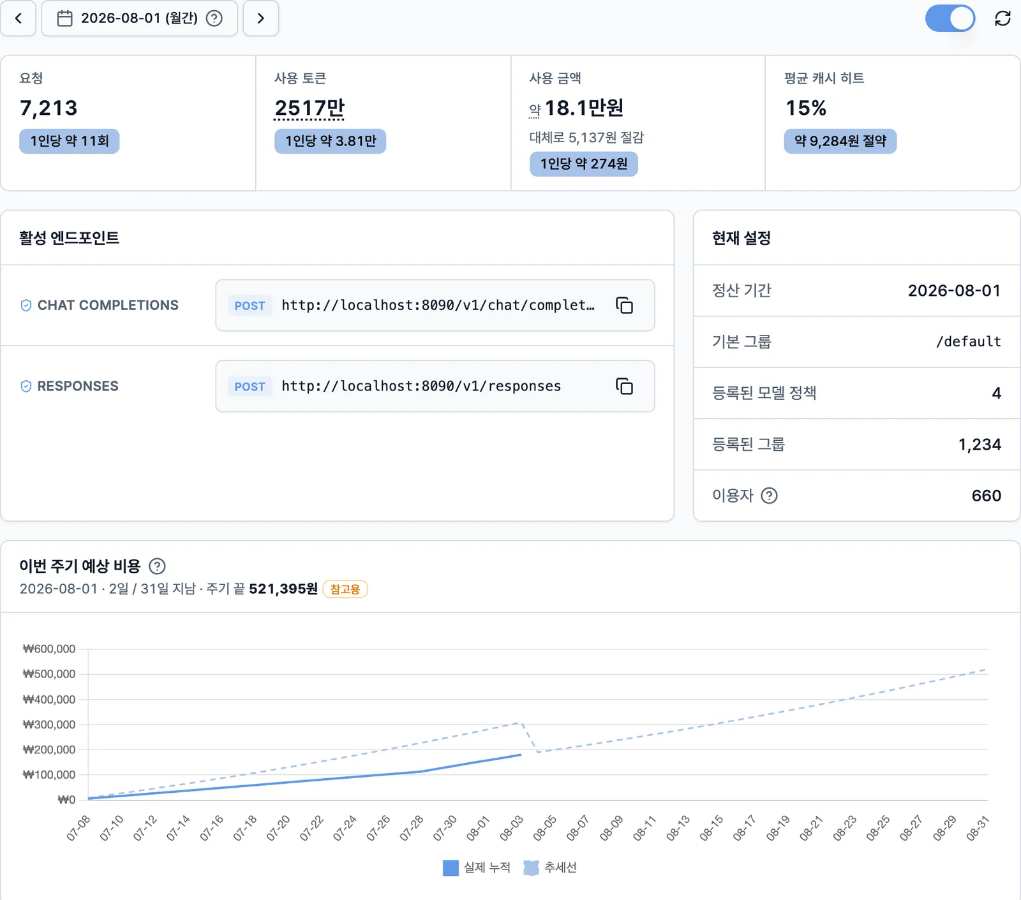Click the 08-31 x-axis date label
This screenshot has height=900, width=1021.
pyautogui.click(x=977, y=828)
